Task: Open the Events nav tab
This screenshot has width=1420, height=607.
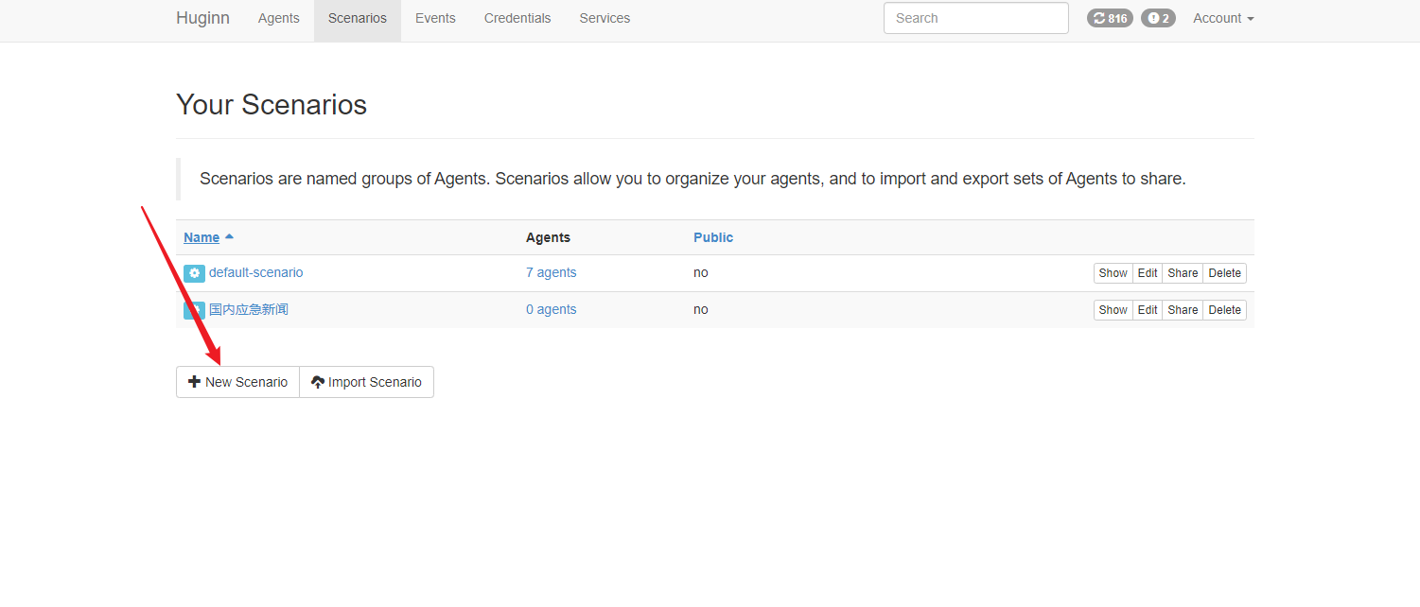Action: [x=435, y=18]
